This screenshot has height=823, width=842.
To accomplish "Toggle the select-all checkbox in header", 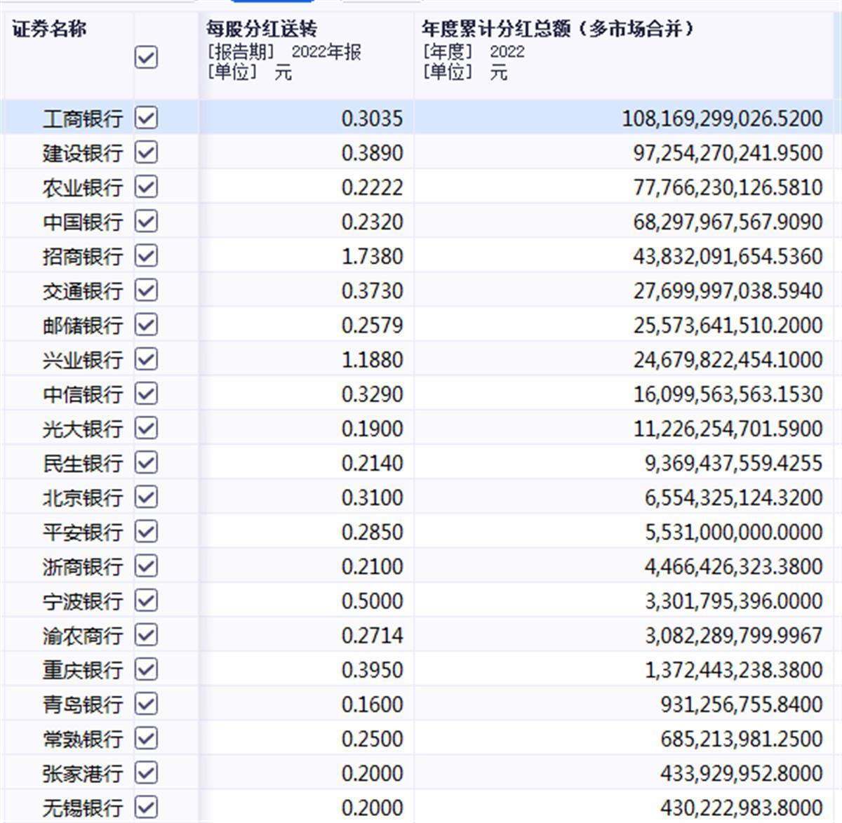I will 146,57.
